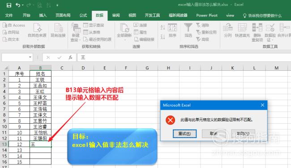The image size is (291, 168).
Task: Switch to the 视图 ribbon tab
Action: 132,15
